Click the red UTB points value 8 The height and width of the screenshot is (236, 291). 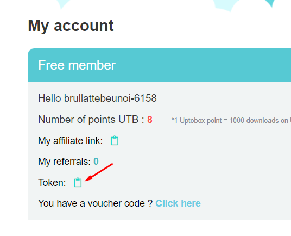150,120
